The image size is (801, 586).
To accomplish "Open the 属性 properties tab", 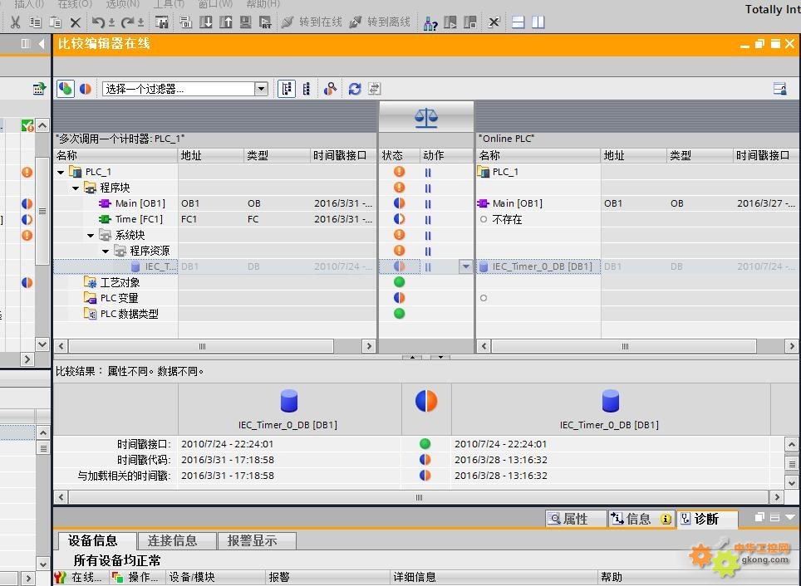I will tap(576, 519).
